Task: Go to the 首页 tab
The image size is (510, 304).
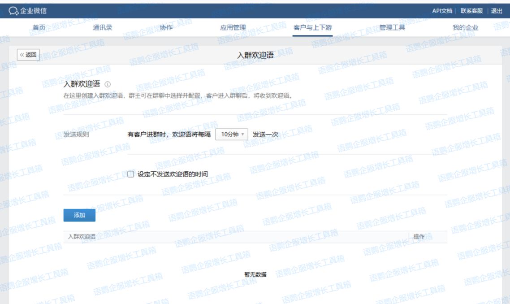Action: click(39, 28)
